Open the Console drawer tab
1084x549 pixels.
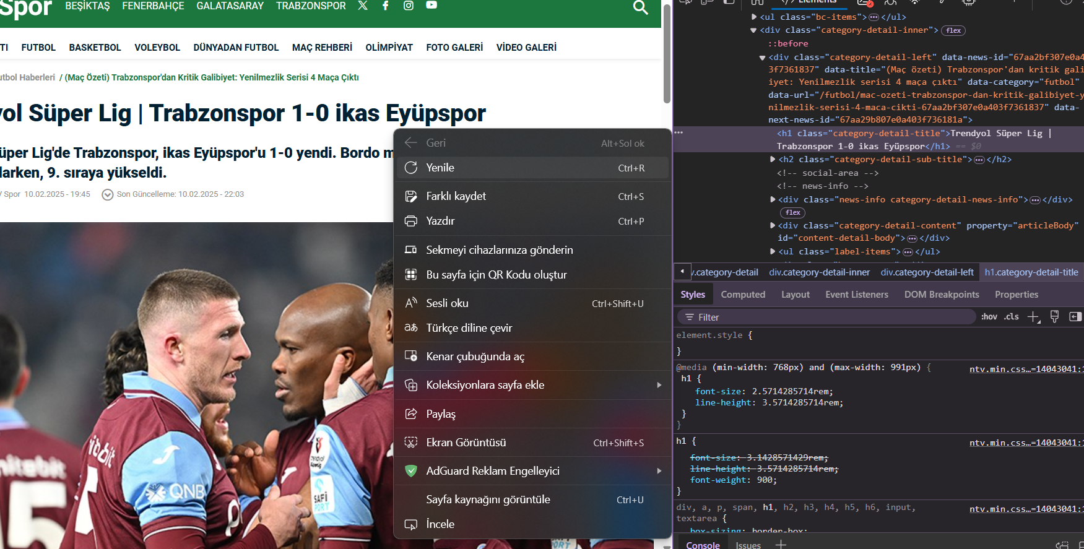(703, 545)
